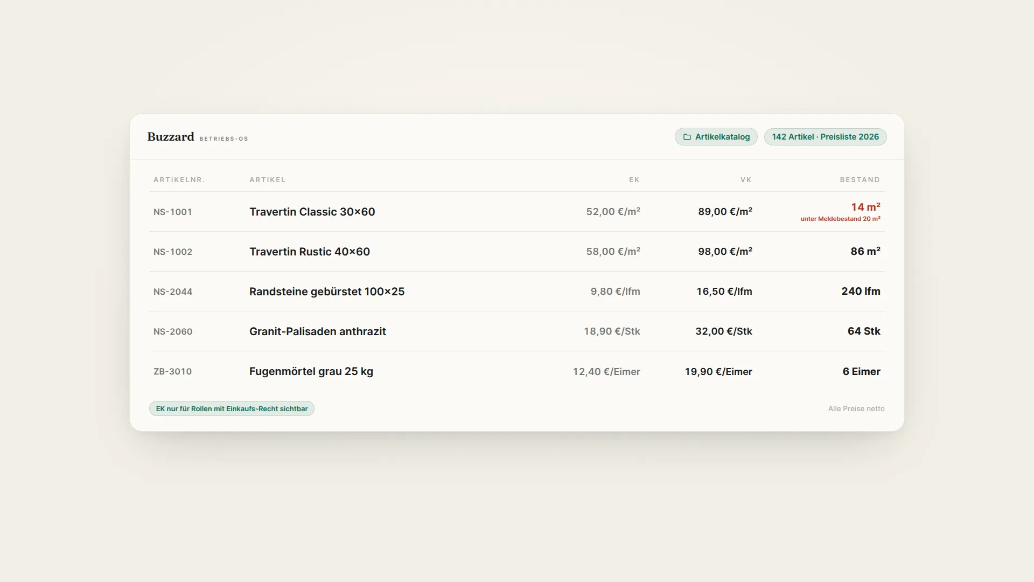1034x582 pixels.
Task: Select the Travertin Classic 30×60 row
Action: 517,212
